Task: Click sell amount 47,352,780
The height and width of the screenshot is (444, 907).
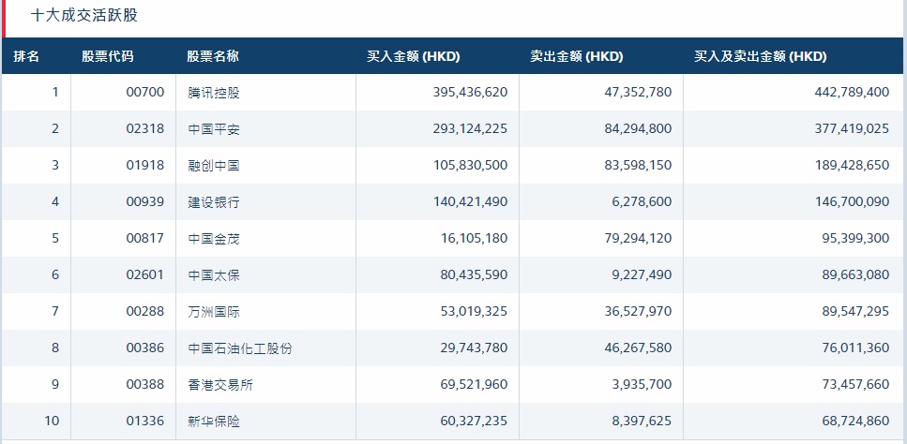Action: coord(639,92)
